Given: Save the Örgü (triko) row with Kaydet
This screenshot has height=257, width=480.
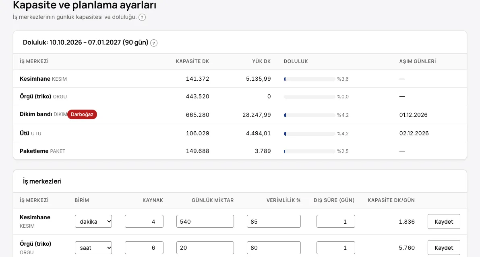Looking at the screenshot, I should click(444, 248).
